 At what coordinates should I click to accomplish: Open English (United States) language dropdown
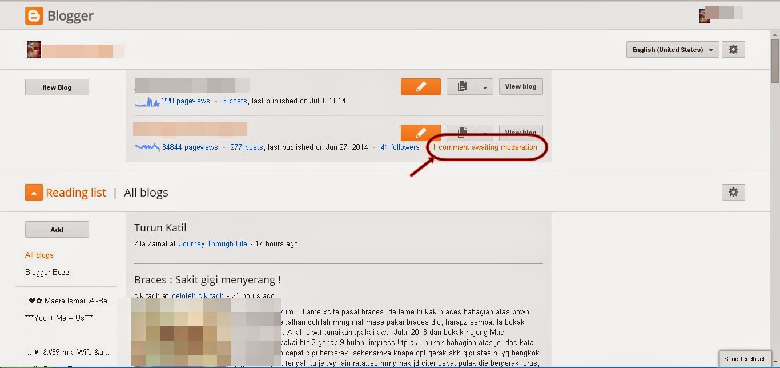point(673,50)
